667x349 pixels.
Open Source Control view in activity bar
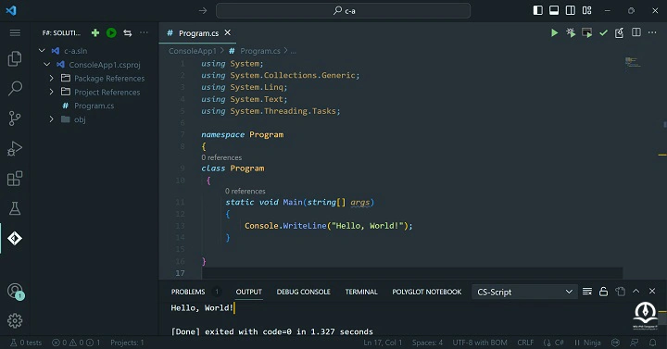click(x=15, y=118)
